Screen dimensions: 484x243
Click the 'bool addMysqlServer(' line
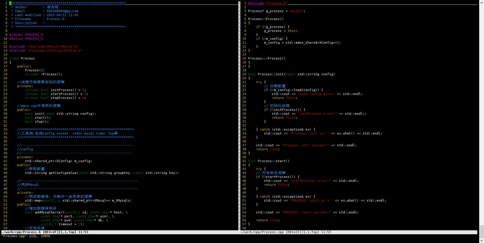76,213
